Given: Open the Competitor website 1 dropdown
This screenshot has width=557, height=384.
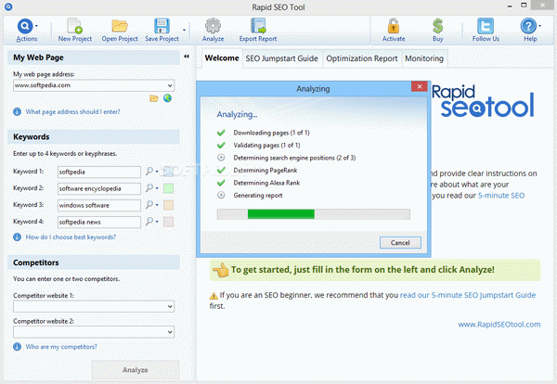Looking at the screenshot, I should pyautogui.click(x=170, y=306).
